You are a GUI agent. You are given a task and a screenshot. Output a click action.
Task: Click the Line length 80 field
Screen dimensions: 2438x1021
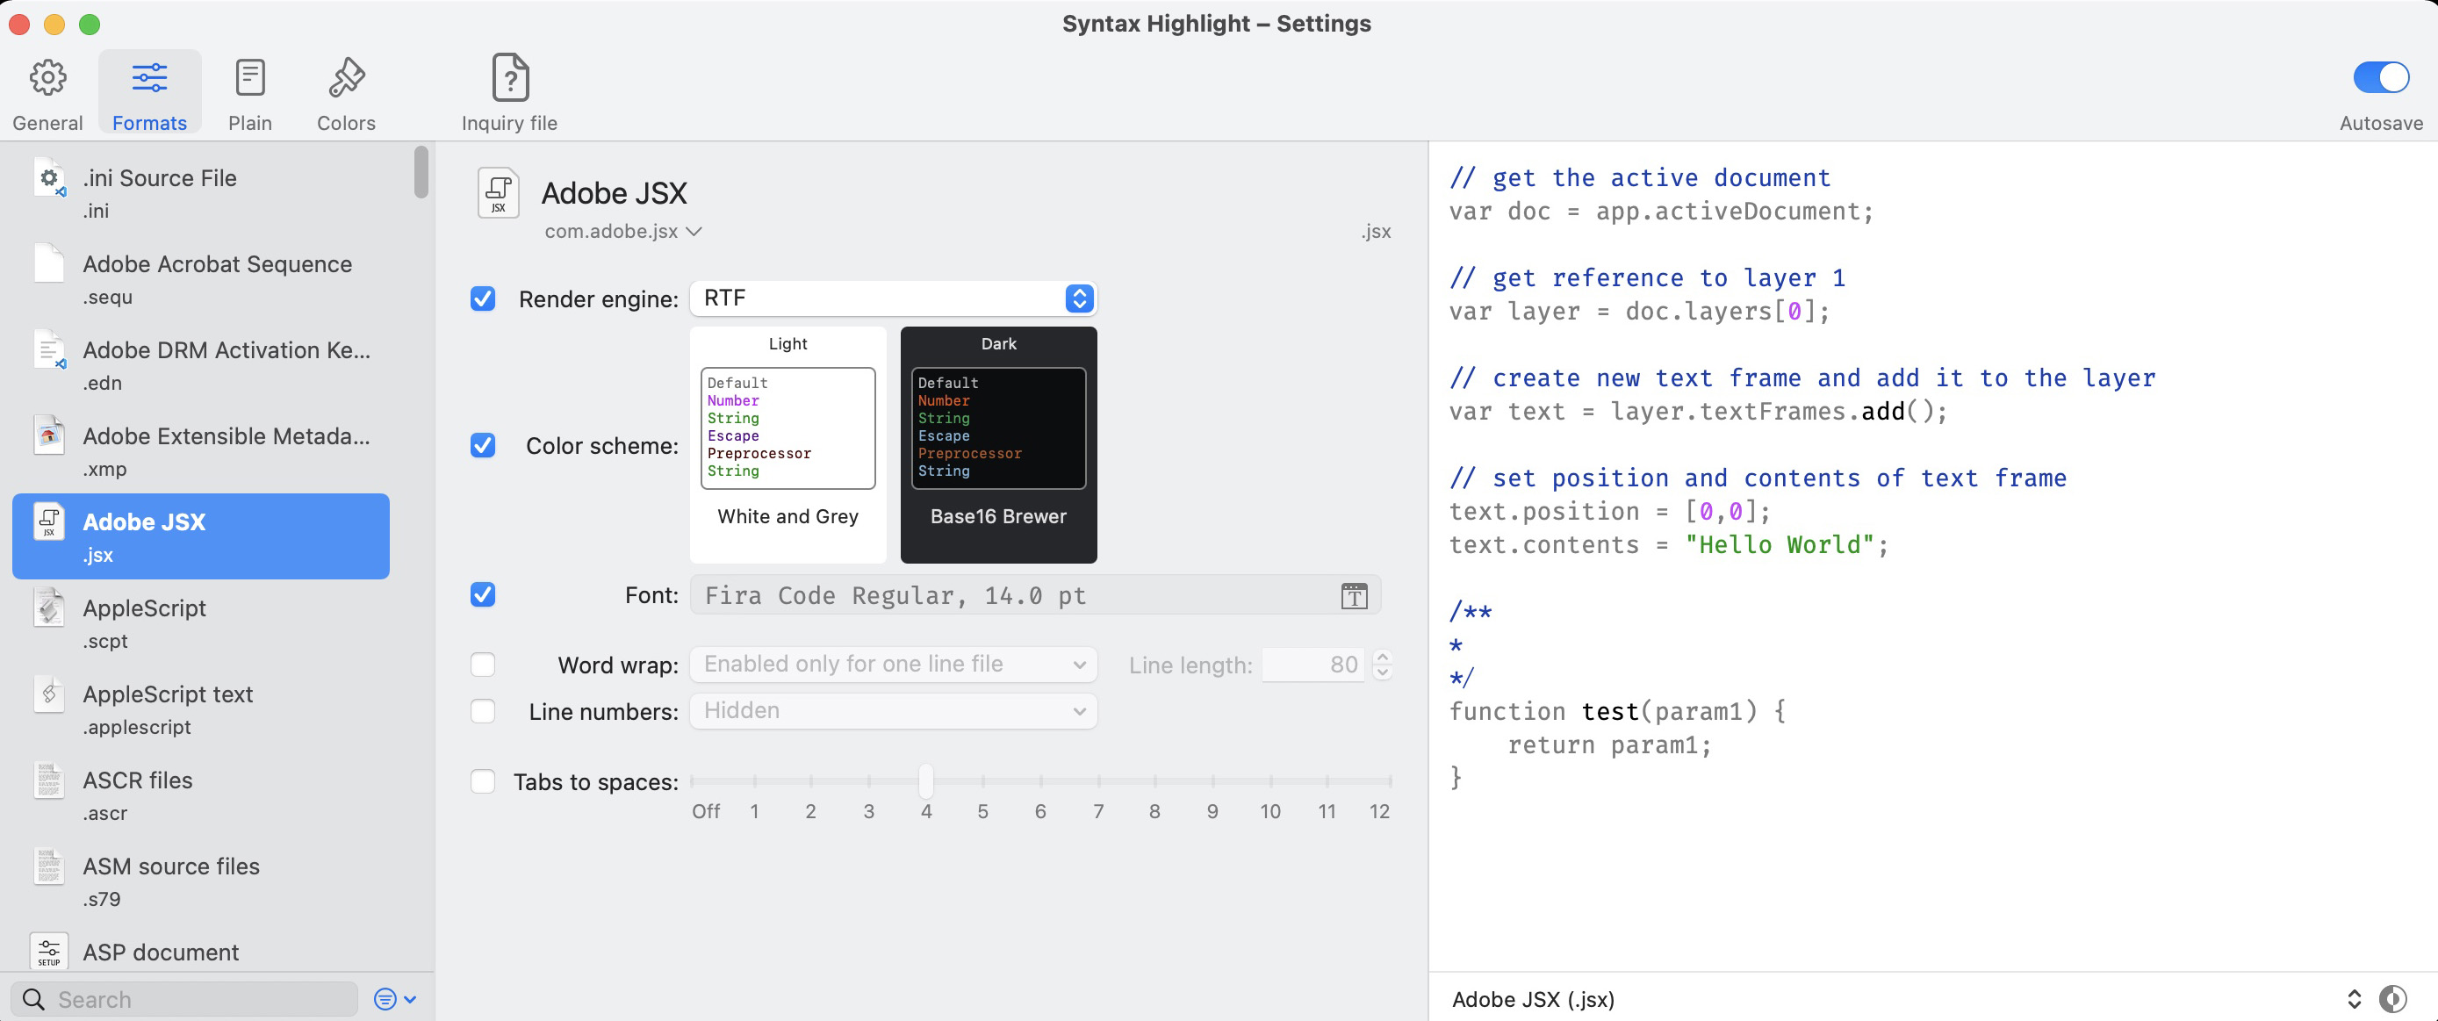tap(1312, 665)
